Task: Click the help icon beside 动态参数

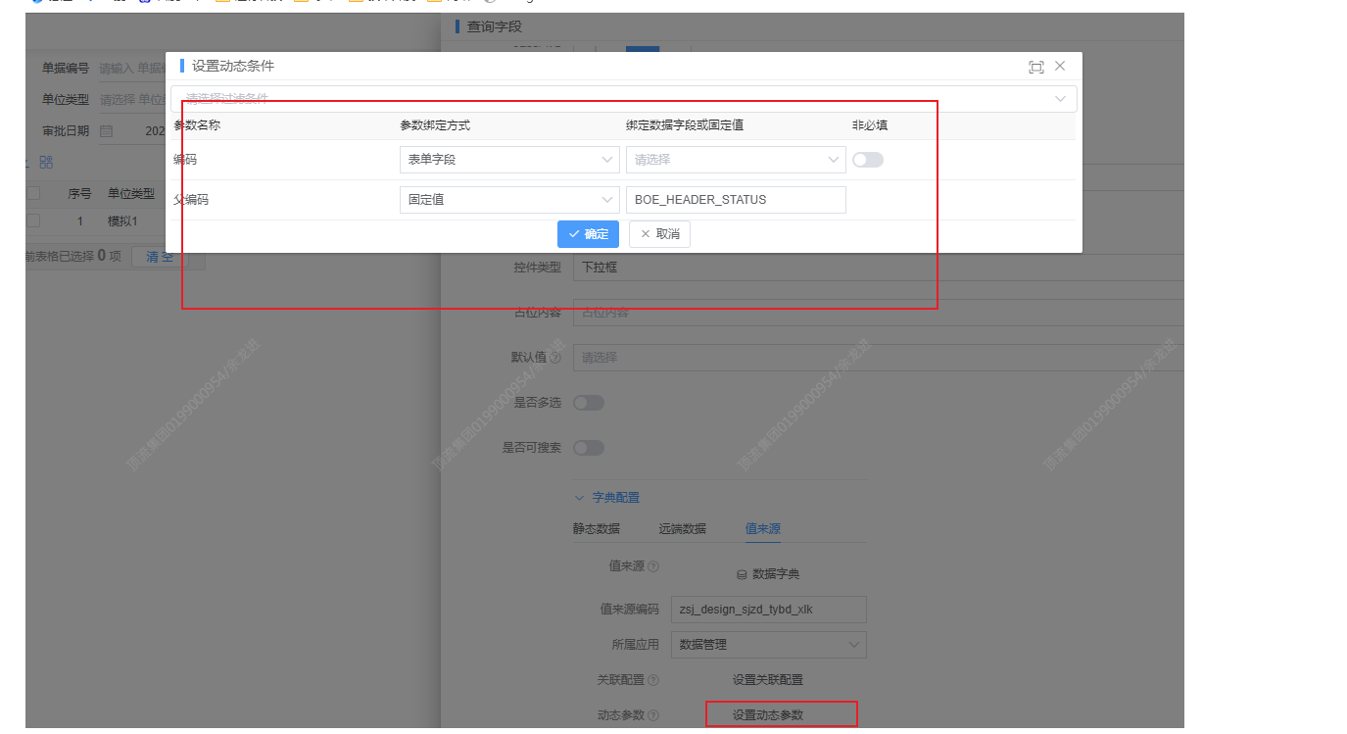Action: coord(653,715)
